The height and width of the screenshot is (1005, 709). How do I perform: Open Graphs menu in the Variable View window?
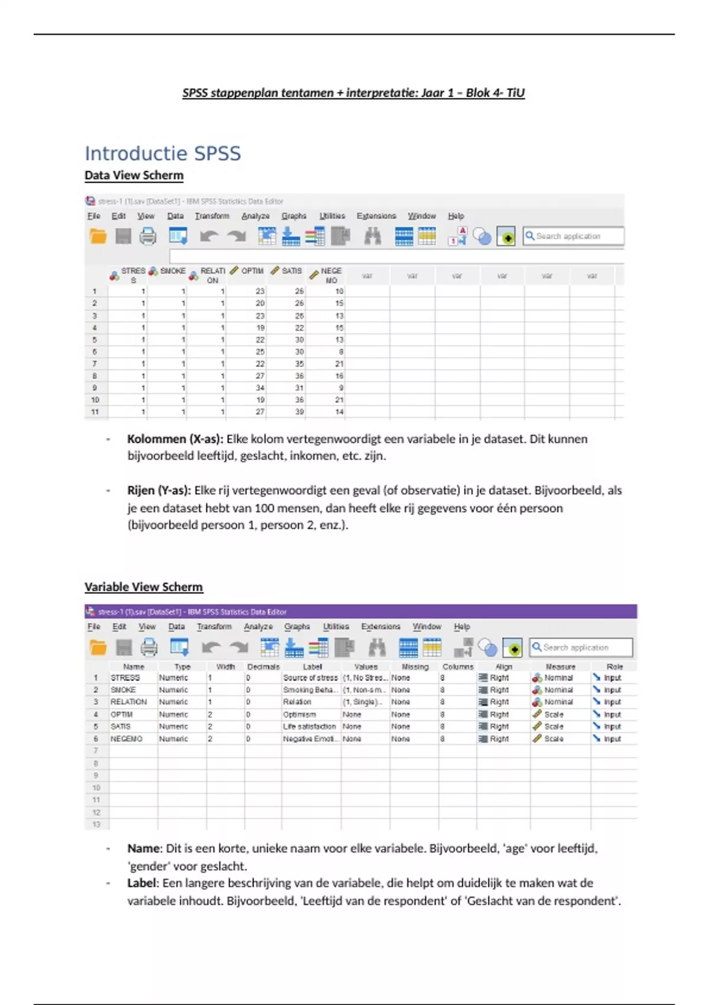pyautogui.click(x=297, y=627)
